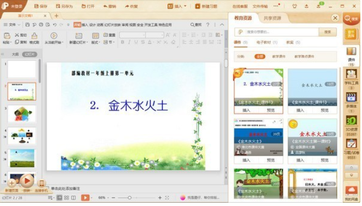Switch to the 幻灯片 slides view toggle

coord(30,55)
